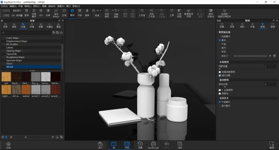Choose the Jewelry lighting preset
This screenshot has height=150, width=279.
click(220, 52)
